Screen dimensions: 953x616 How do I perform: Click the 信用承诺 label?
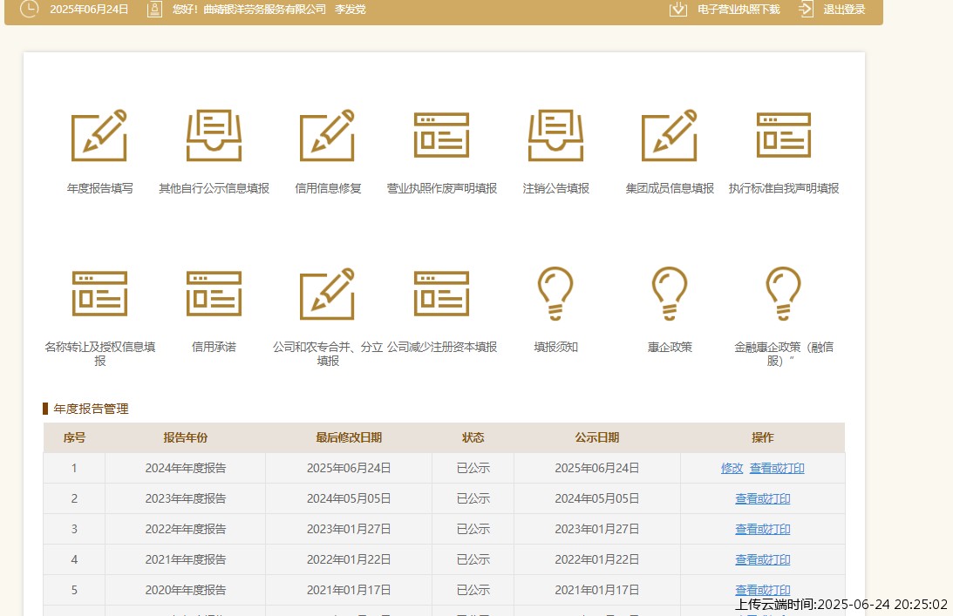[214, 347]
